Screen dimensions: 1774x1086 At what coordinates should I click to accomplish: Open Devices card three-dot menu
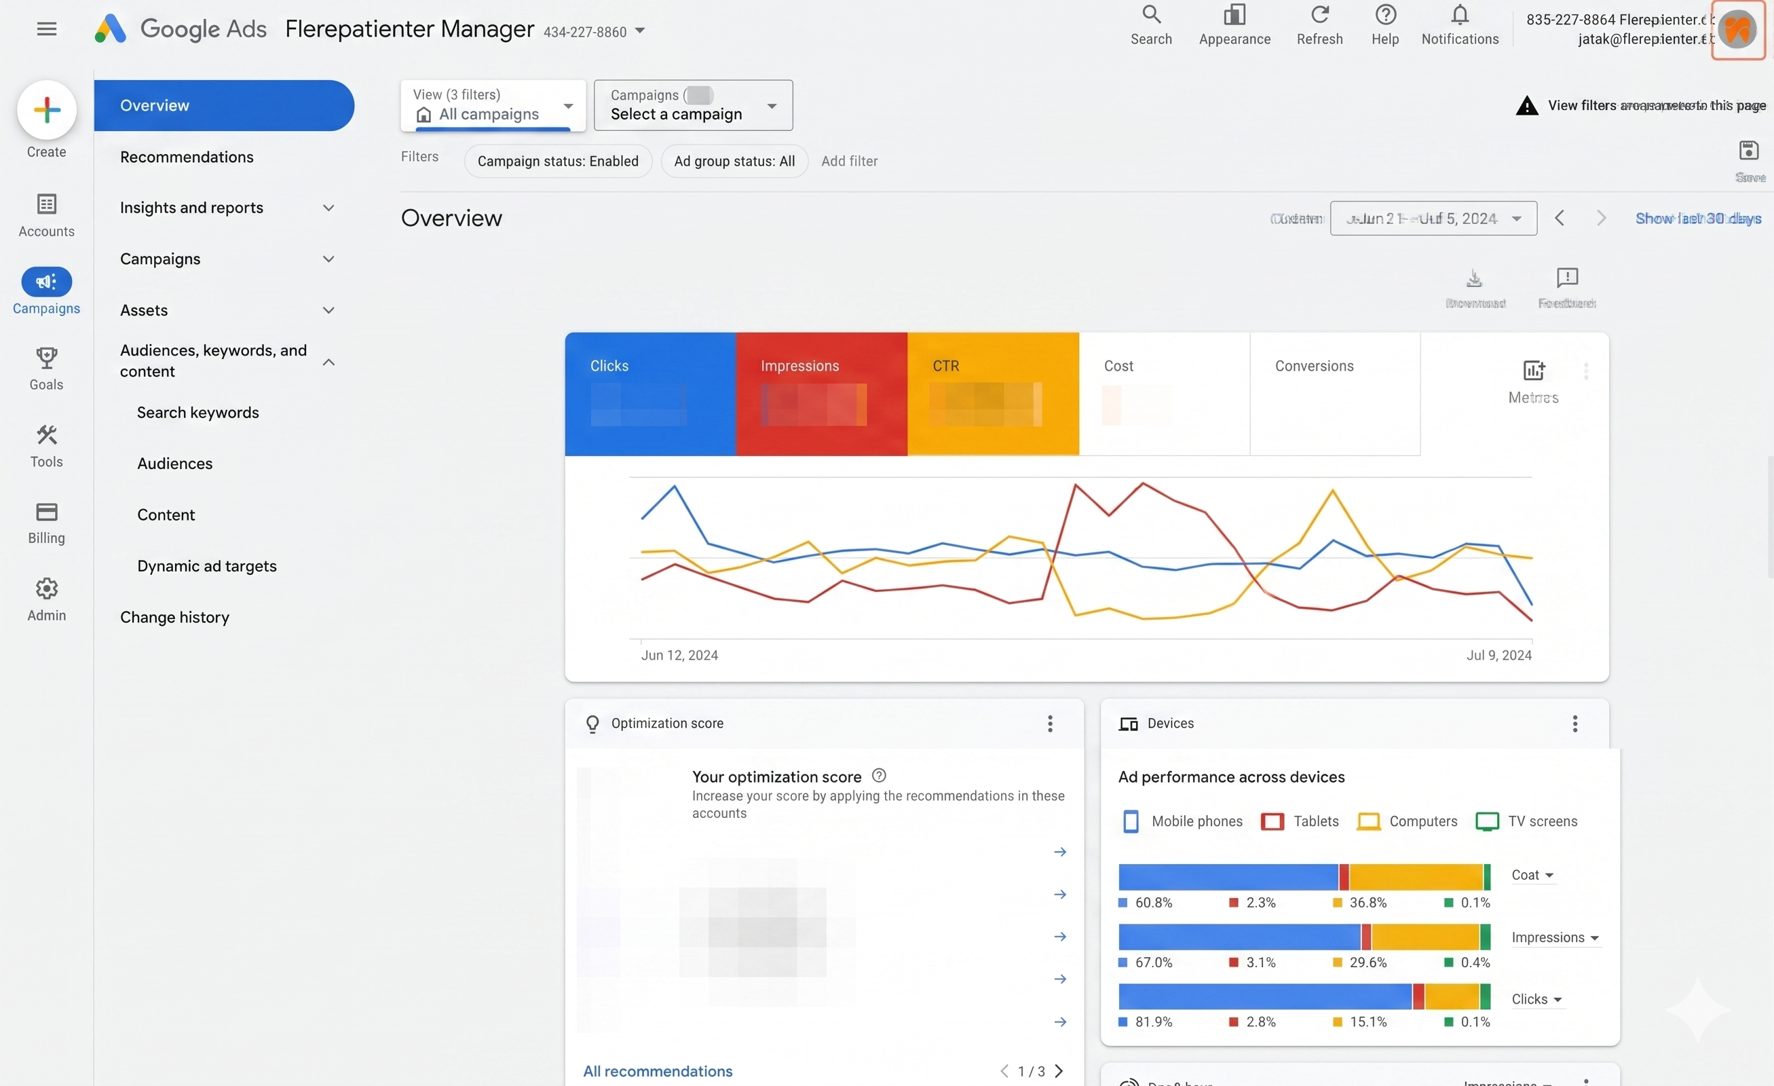(x=1574, y=723)
